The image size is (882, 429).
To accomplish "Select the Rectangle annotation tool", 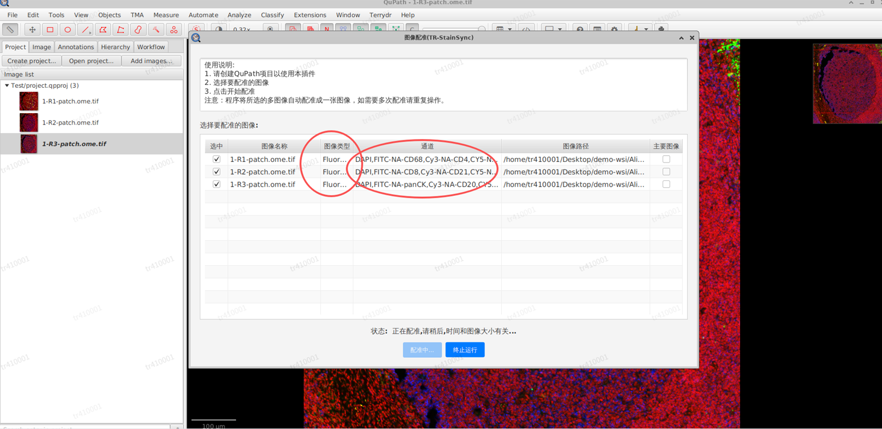I will pos(50,29).
